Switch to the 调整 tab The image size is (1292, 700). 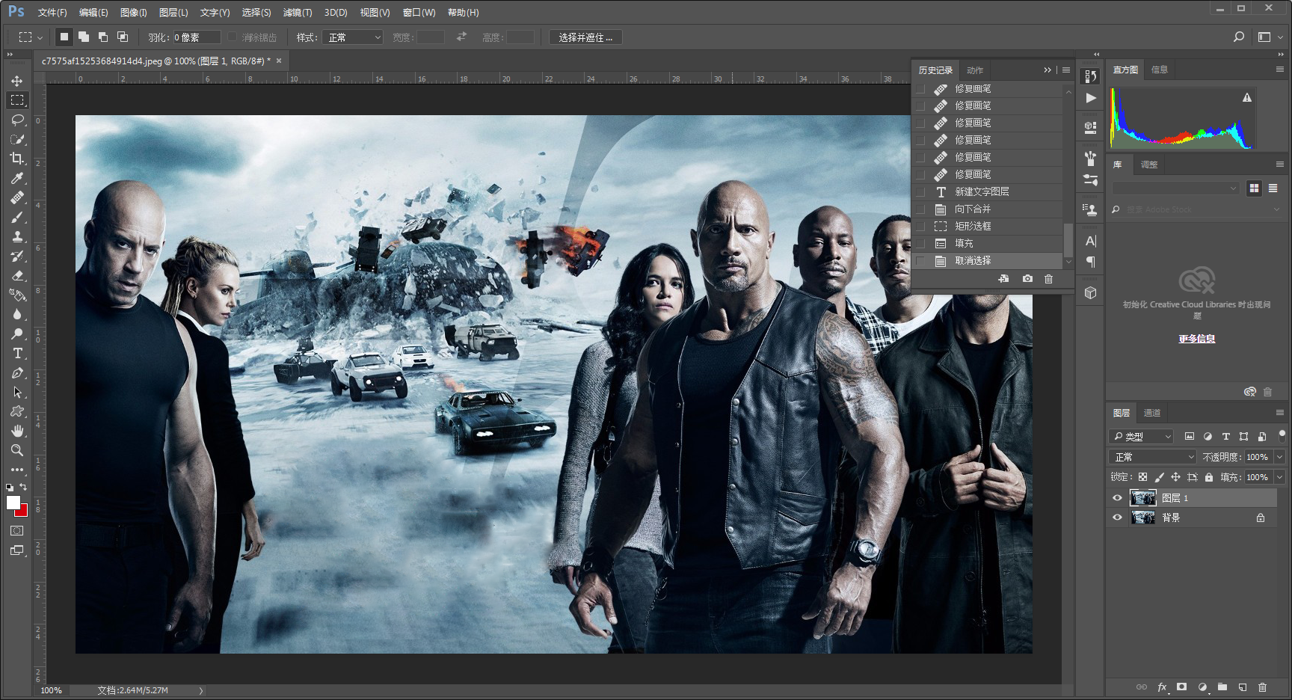click(1149, 165)
